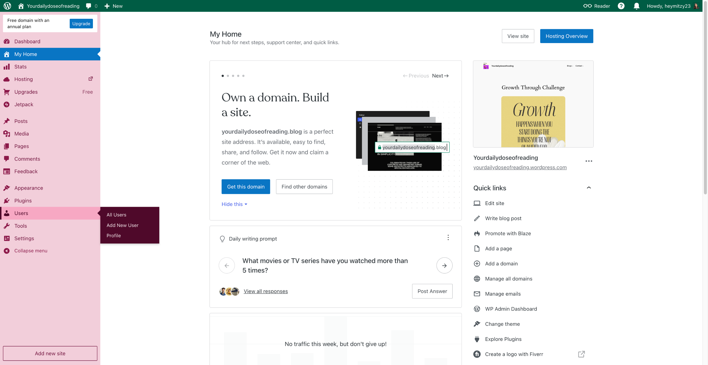
Task: Expand the Hide this dropdown
Action: [x=234, y=204]
